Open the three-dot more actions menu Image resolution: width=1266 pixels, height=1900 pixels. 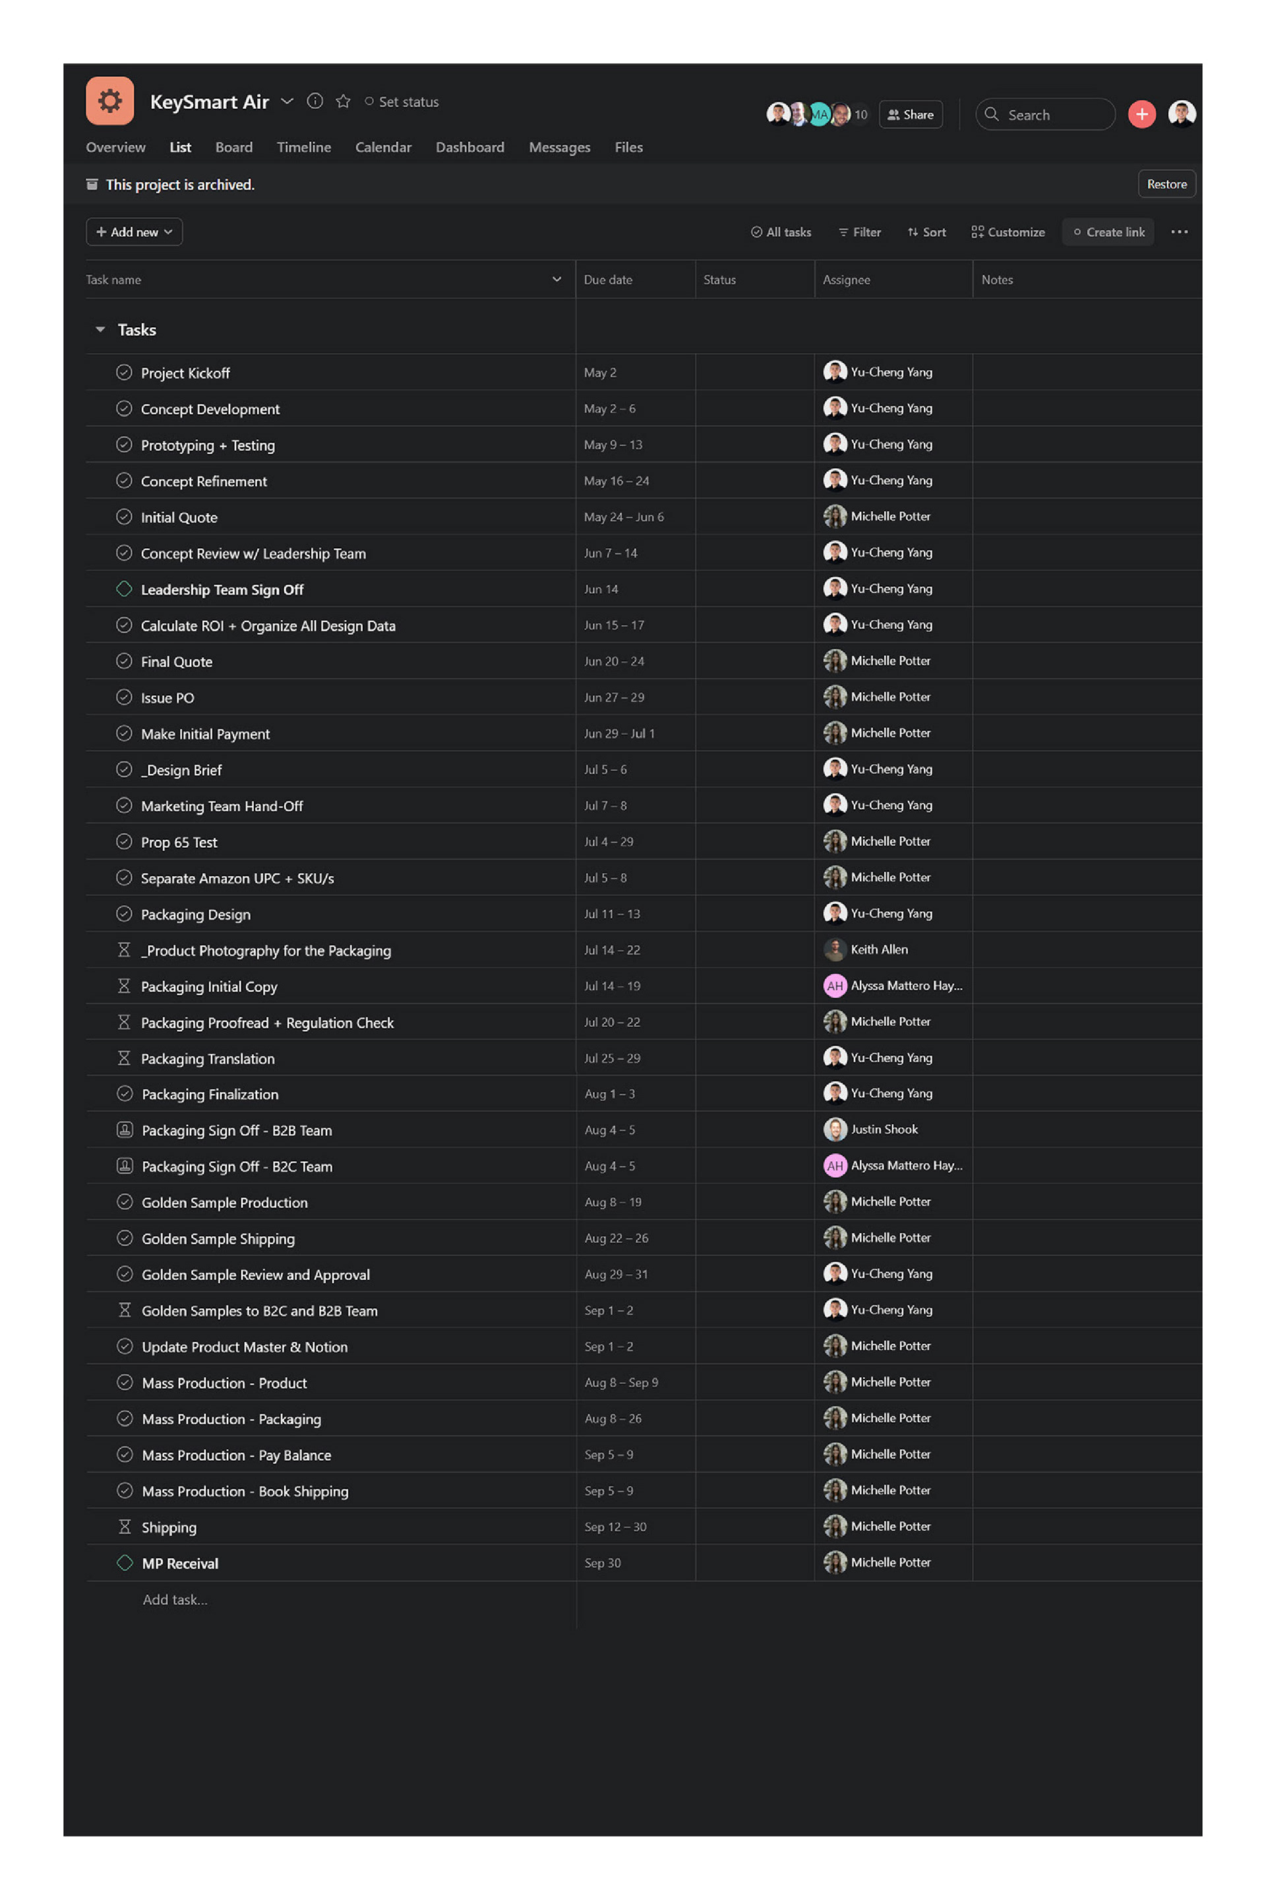pos(1179,232)
